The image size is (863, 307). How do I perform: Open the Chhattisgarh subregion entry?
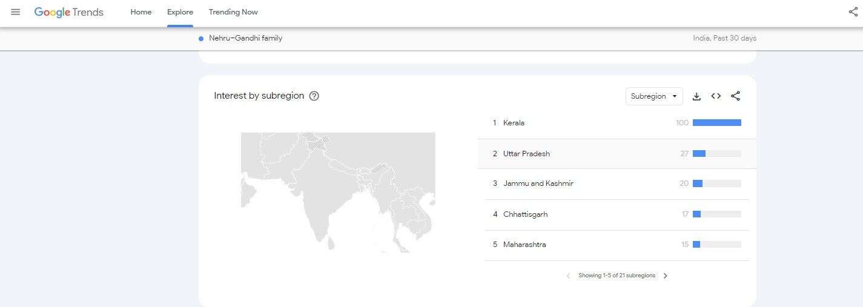pyautogui.click(x=525, y=214)
